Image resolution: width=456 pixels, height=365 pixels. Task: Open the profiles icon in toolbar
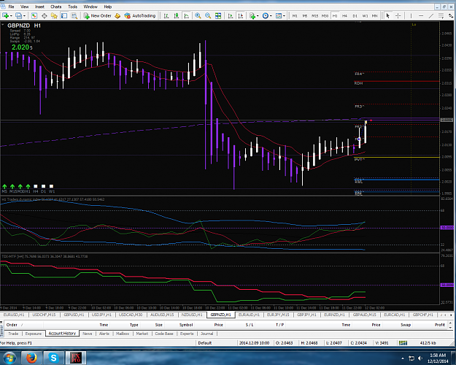19,16
